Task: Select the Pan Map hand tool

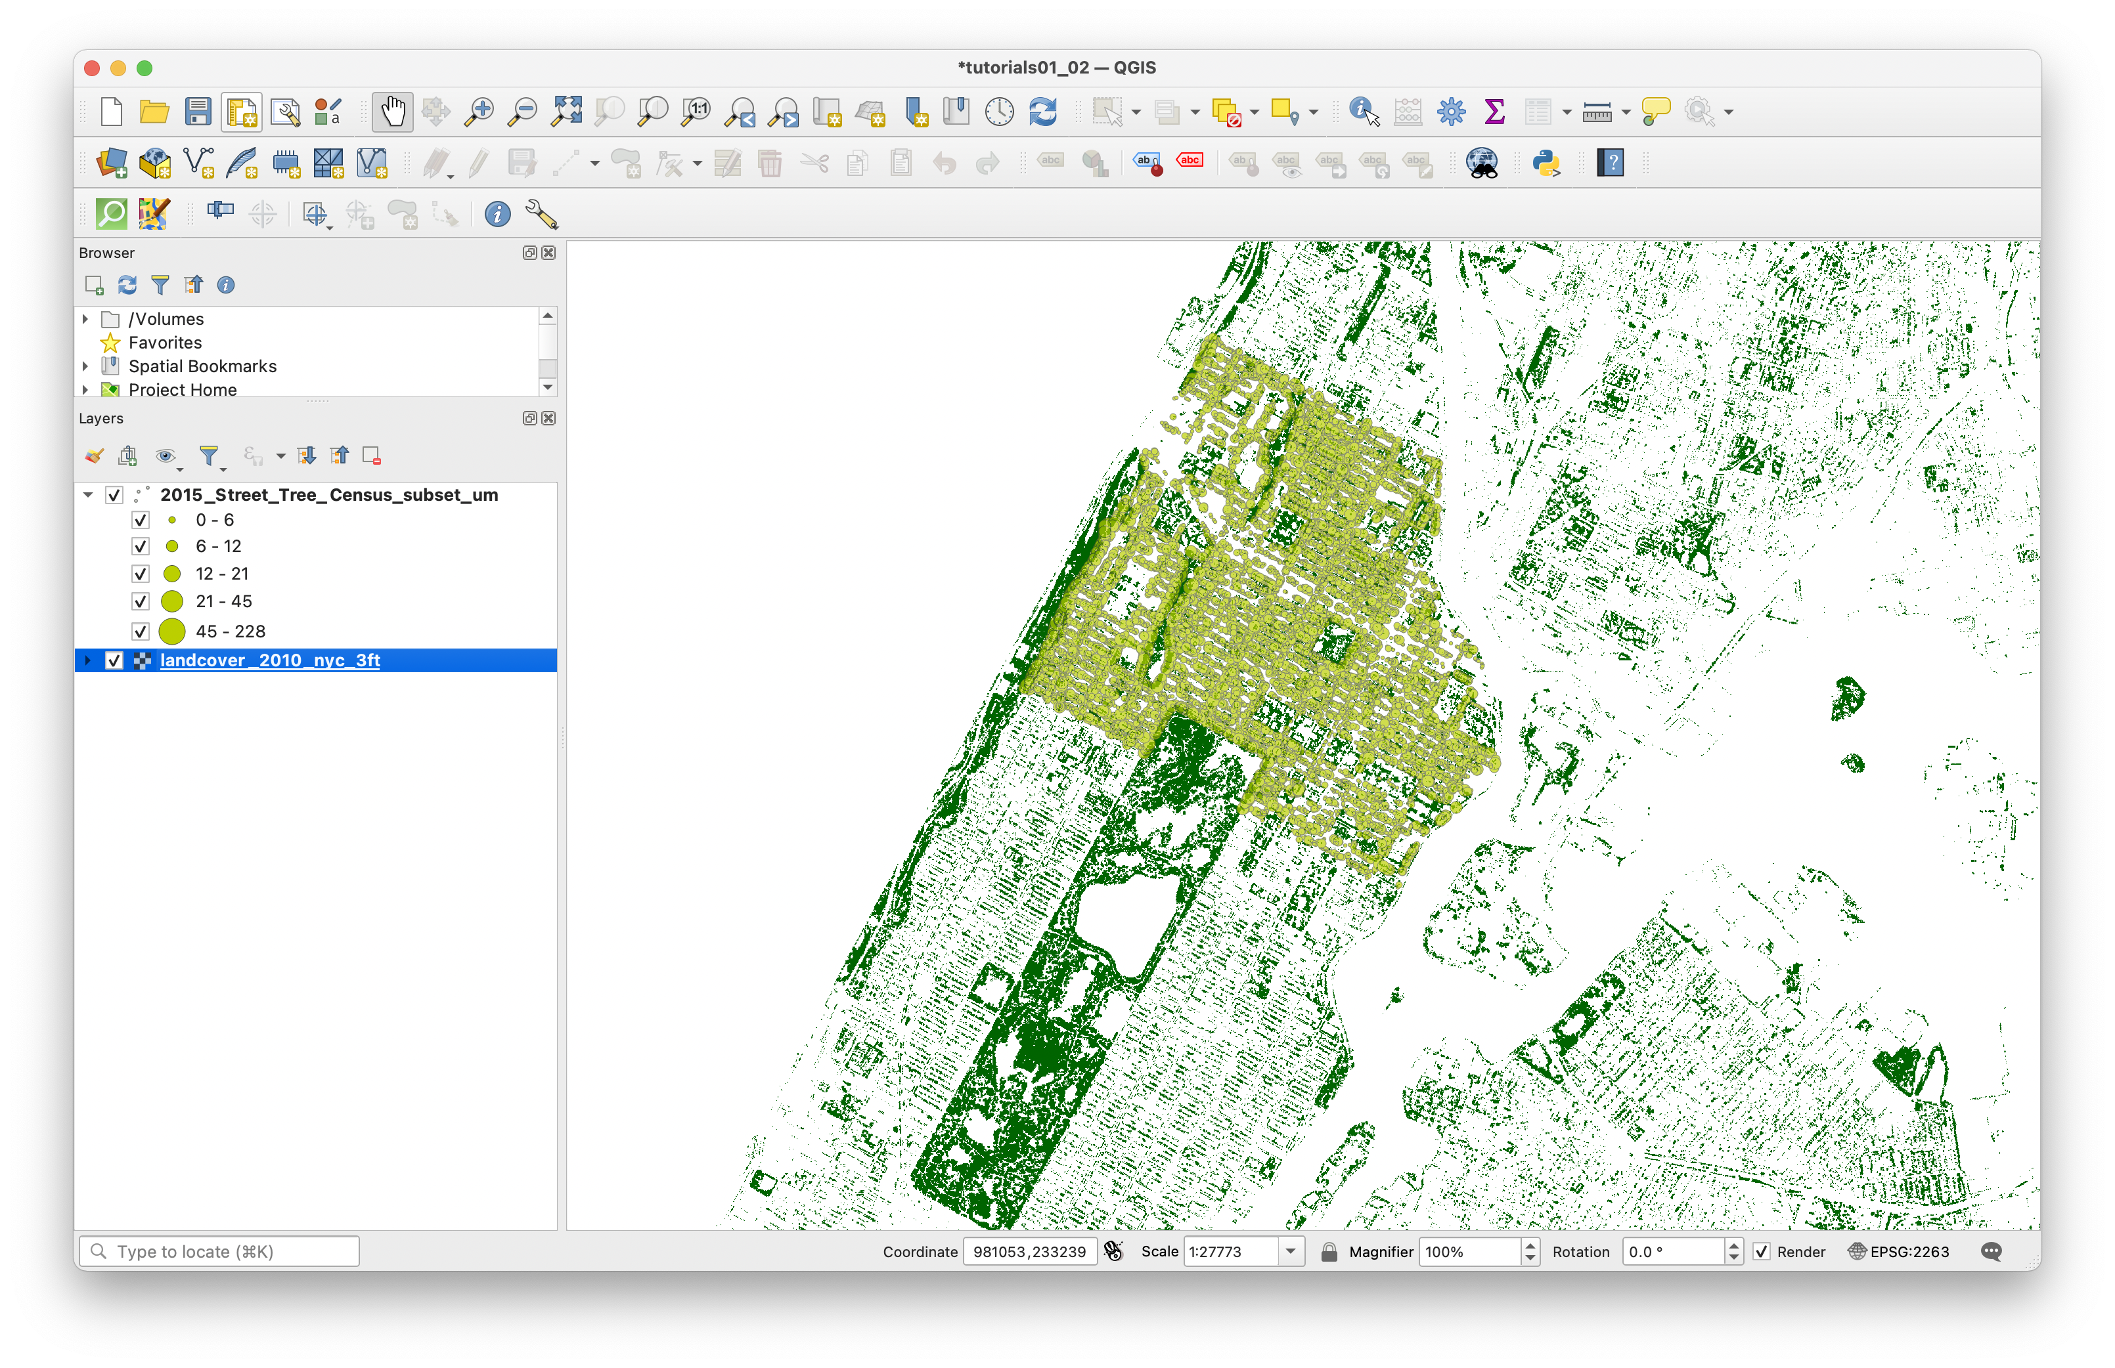Action: (392, 112)
